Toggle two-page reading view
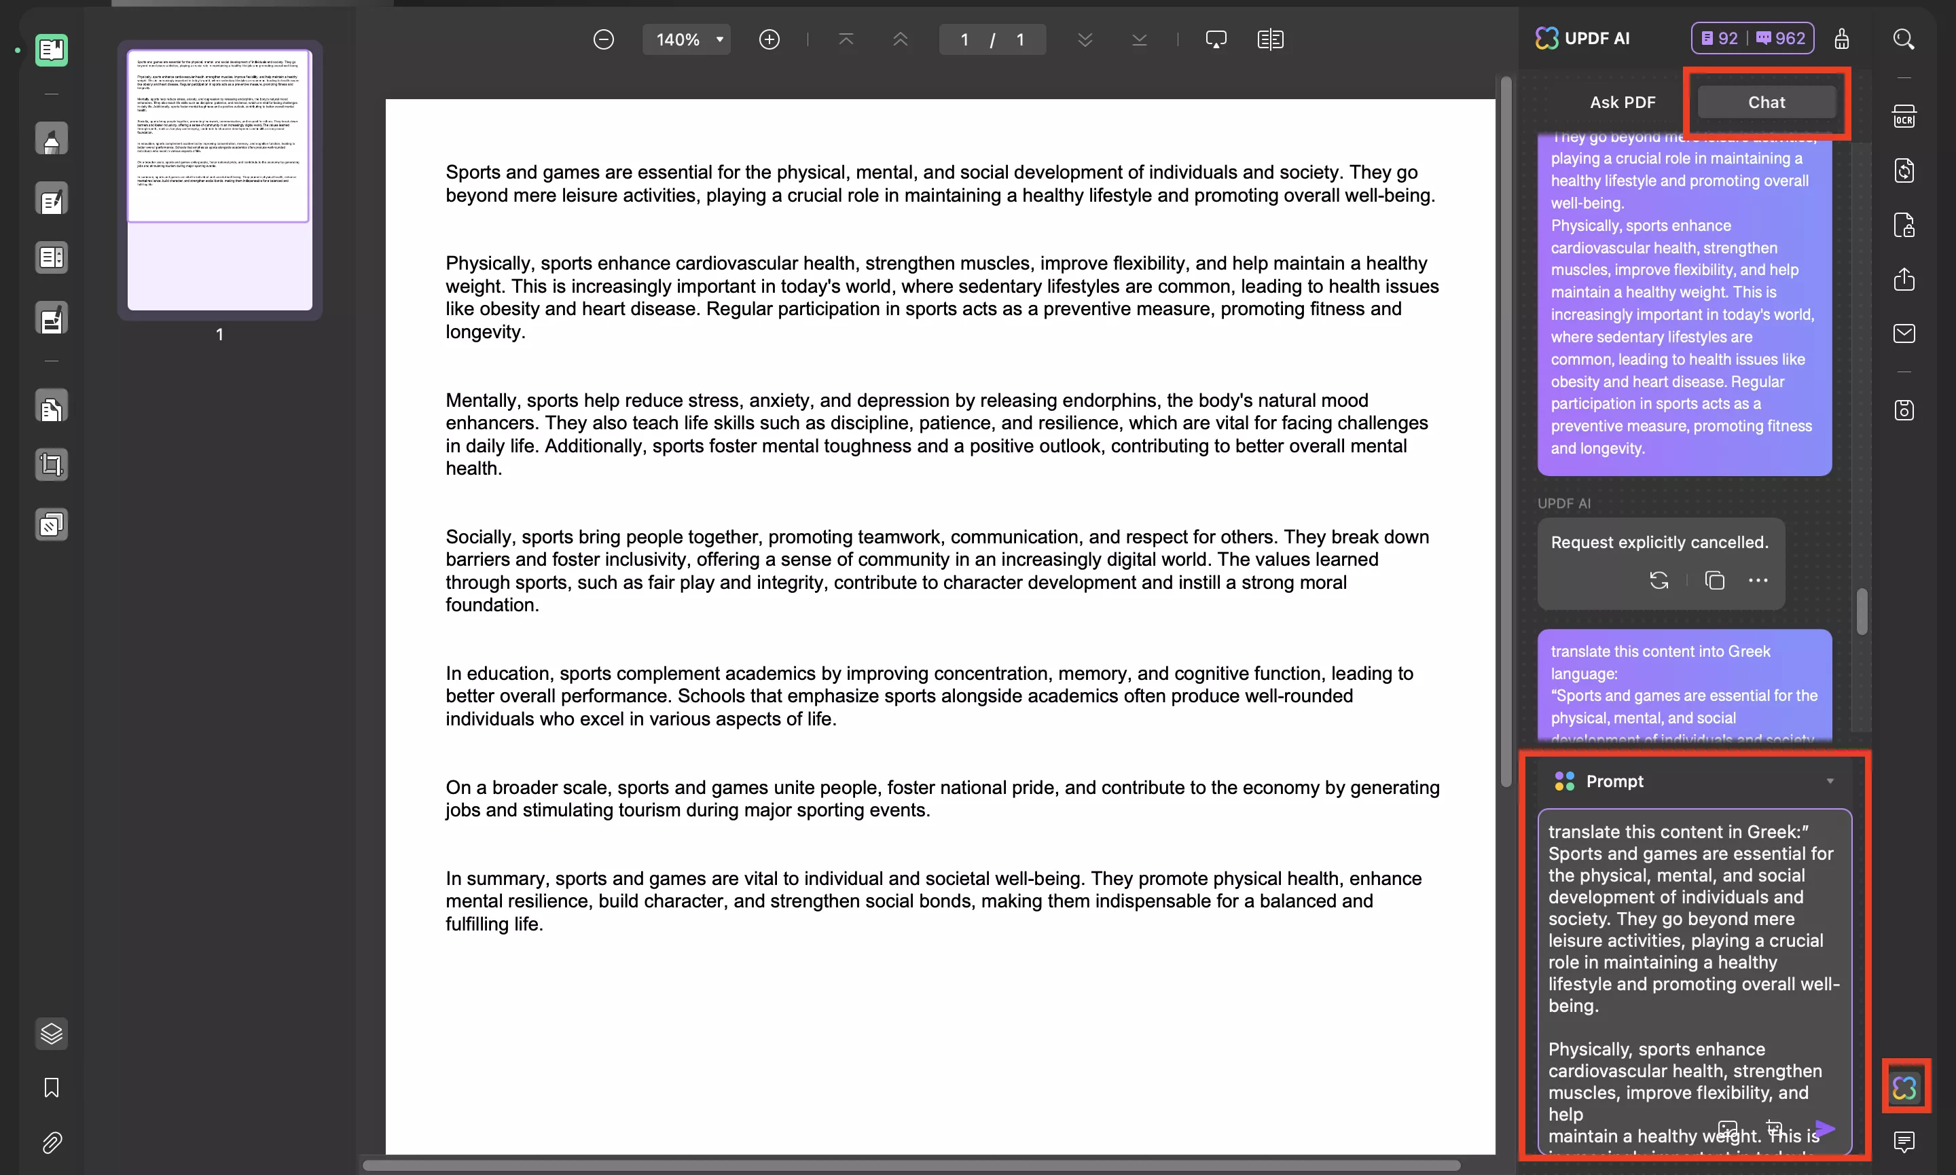 point(1271,38)
